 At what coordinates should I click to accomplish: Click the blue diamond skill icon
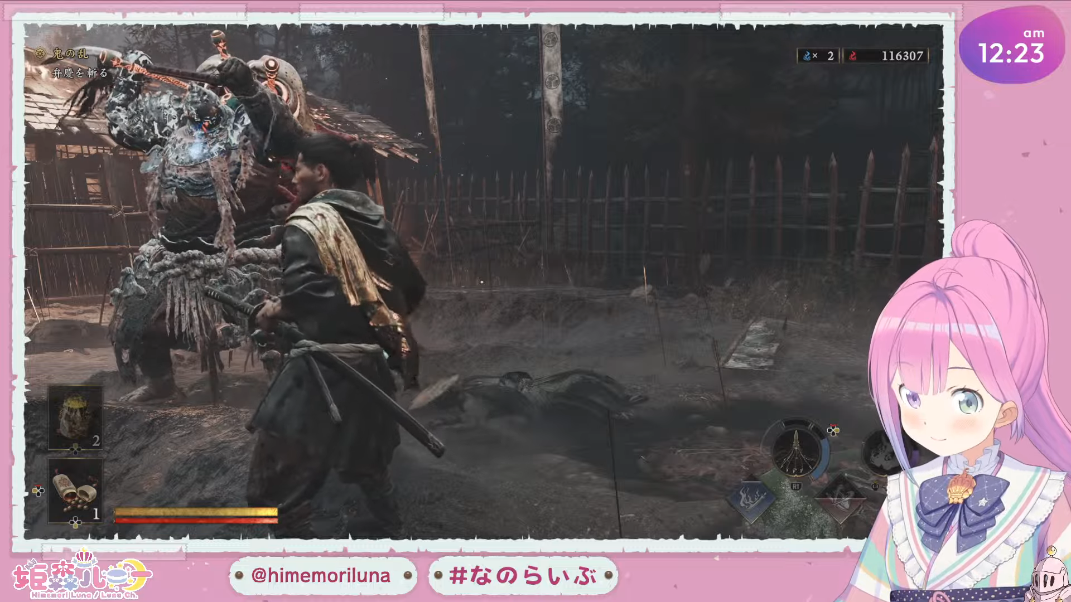click(x=750, y=498)
